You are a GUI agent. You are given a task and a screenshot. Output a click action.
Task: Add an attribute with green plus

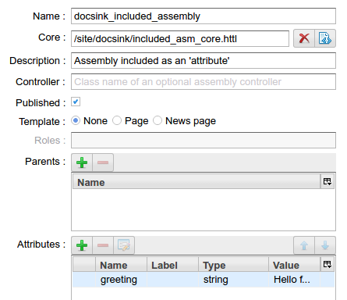pos(82,245)
